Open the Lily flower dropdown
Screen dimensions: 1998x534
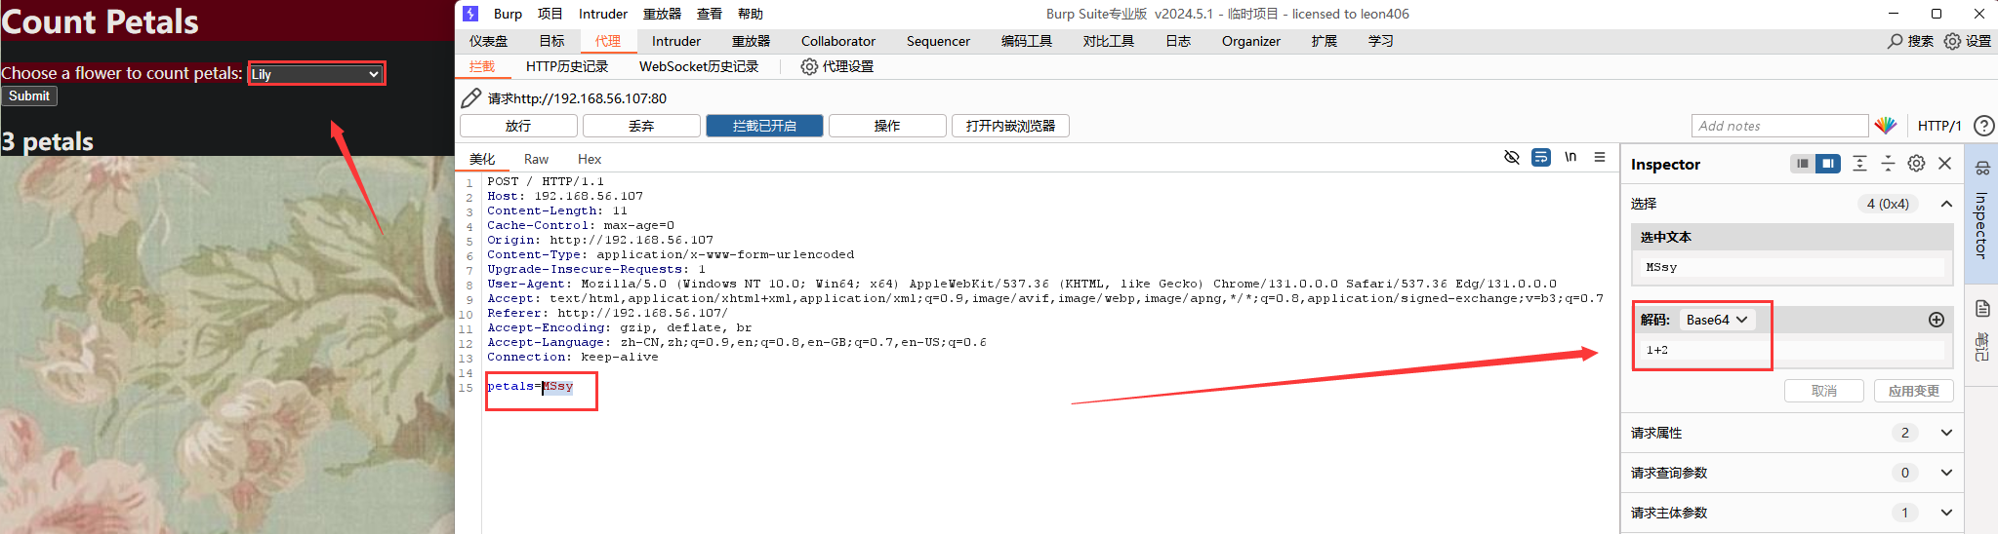[315, 74]
